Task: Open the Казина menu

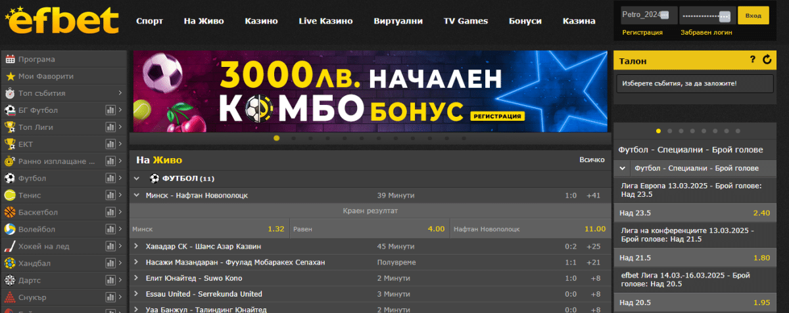Action: coord(579,21)
